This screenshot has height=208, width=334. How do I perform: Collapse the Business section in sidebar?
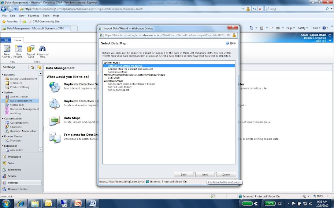click(x=3, y=75)
